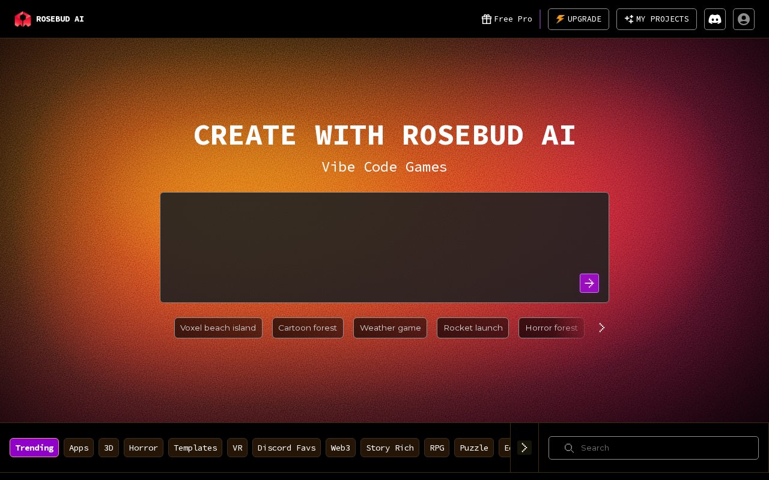Show more prompt suggestions with chevron
The height and width of the screenshot is (480, 769).
(602, 328)
